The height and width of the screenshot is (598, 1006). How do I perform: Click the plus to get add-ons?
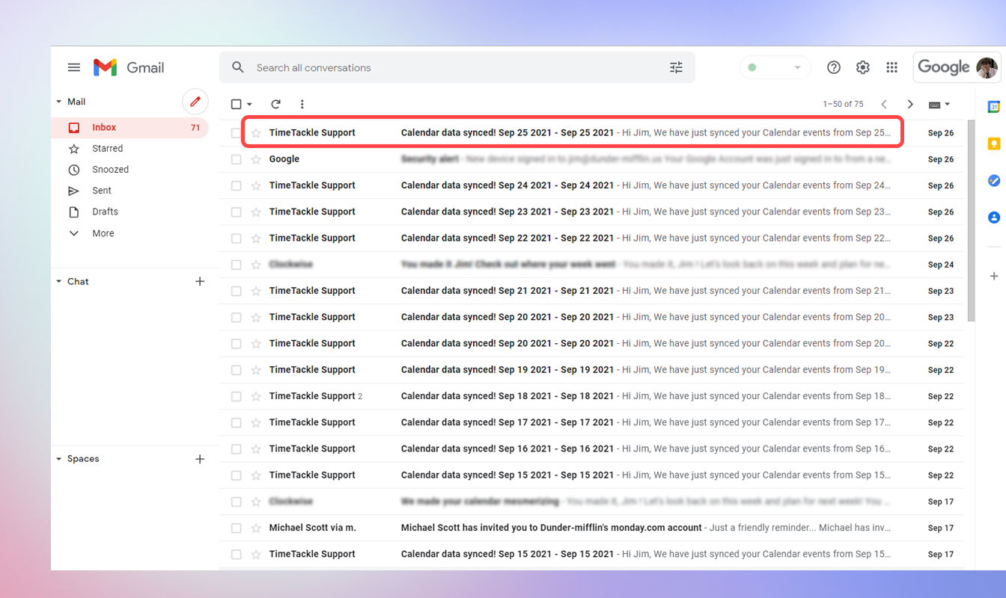click(994, 276)
